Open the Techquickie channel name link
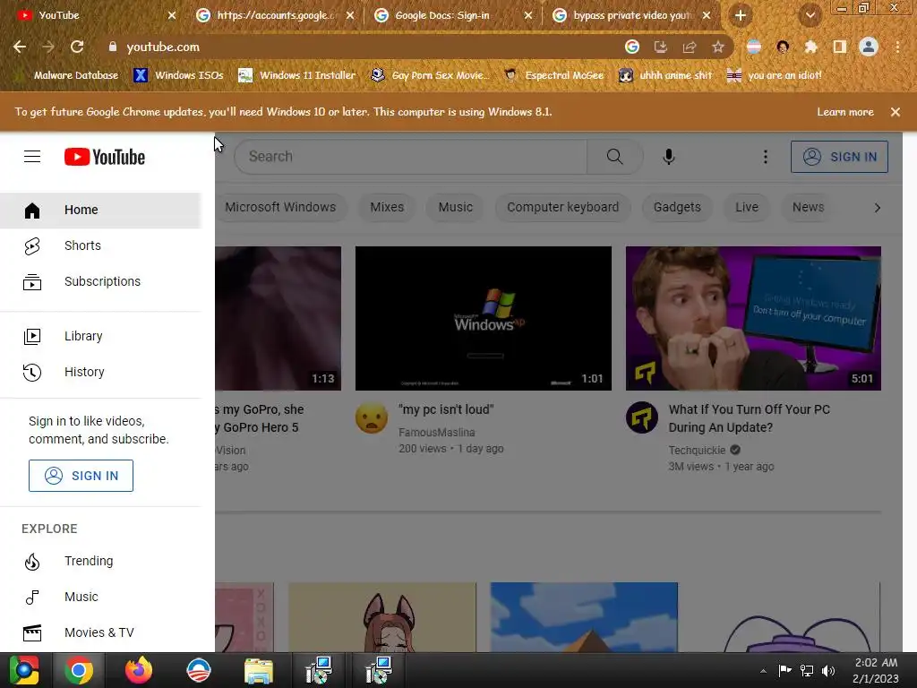The height and width of the screenshot is (688, 917). tap(697, 450)
